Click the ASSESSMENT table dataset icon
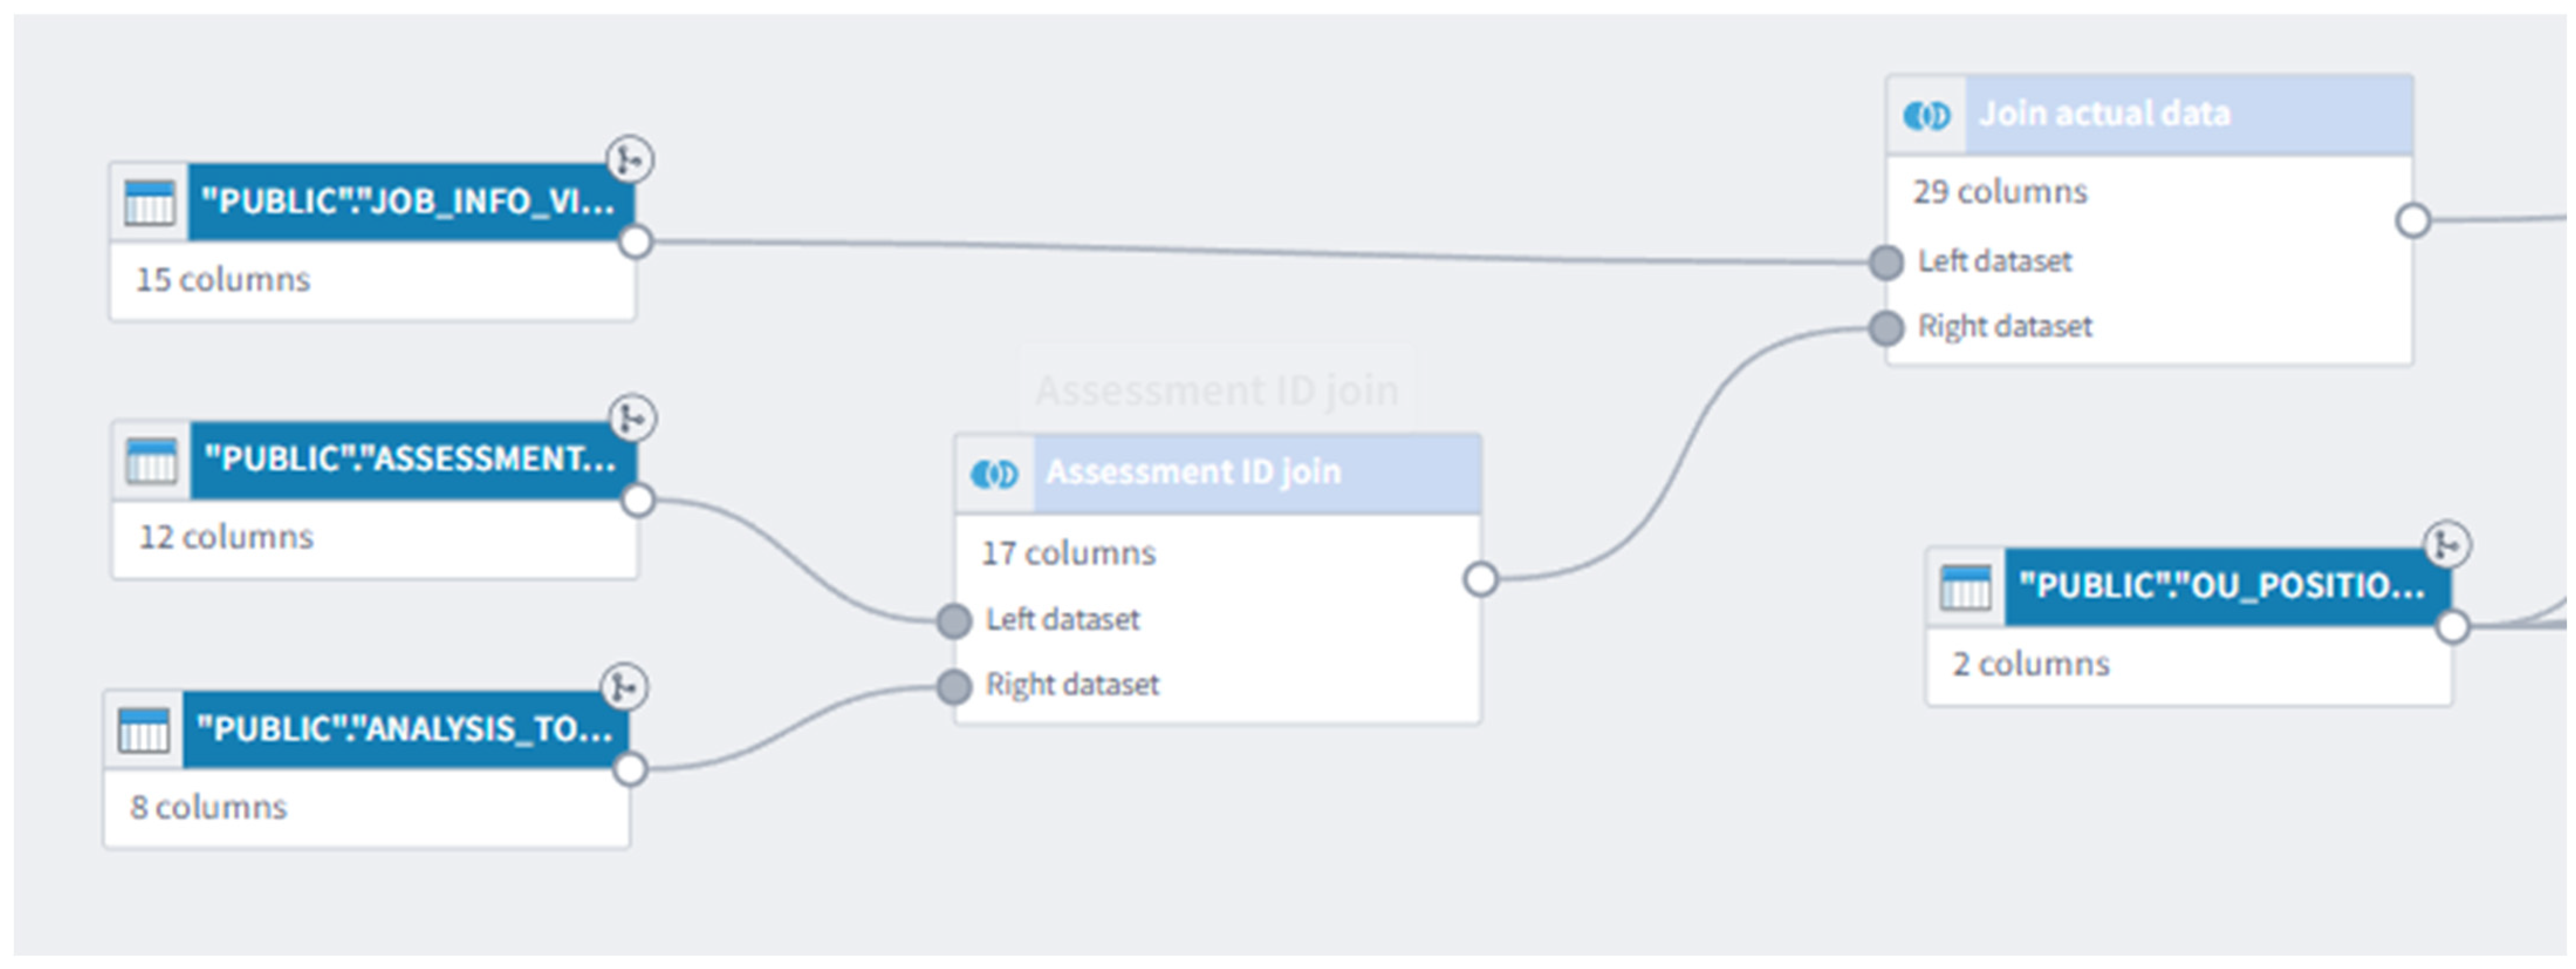The image size is (2576, 969). click(152, 460)
